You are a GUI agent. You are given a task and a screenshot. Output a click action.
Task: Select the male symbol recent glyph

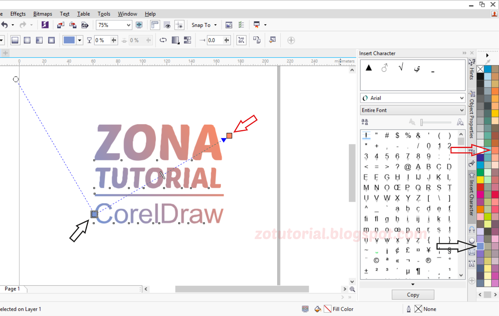[x=385, y=67]
